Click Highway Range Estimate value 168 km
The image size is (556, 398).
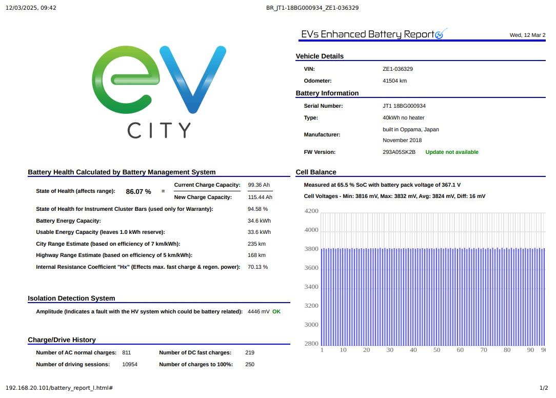tap(257, 255)
